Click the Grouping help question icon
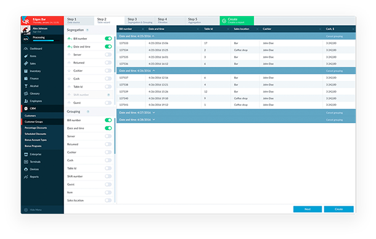Viewport: 376px width, 239px height. [88, 111]
